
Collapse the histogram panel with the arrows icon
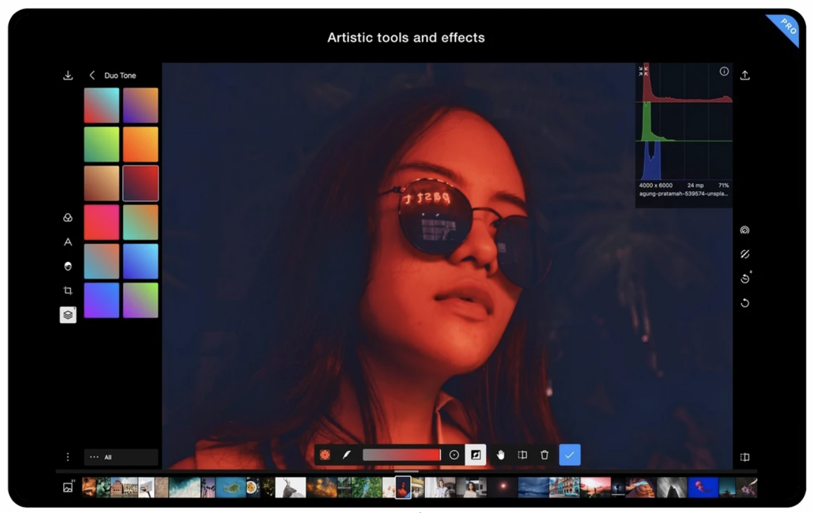[x=642, y=71]
